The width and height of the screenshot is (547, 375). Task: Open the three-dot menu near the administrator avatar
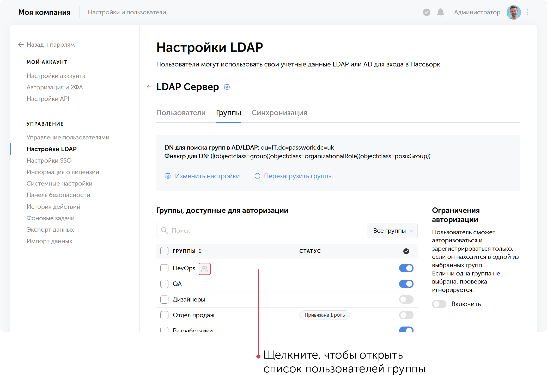click(x=527, y=12)
